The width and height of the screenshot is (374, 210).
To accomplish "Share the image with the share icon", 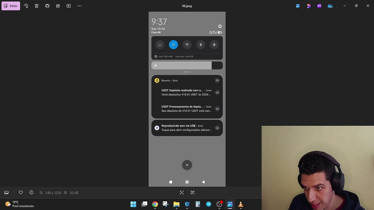I will [58, 6].
